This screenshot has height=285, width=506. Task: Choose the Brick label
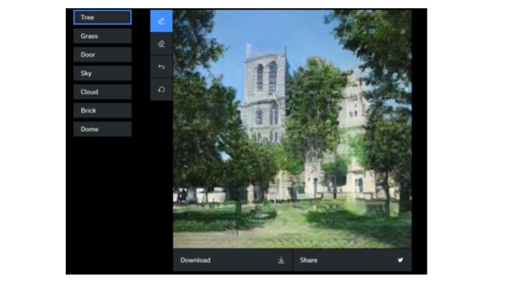coord(102,111)
